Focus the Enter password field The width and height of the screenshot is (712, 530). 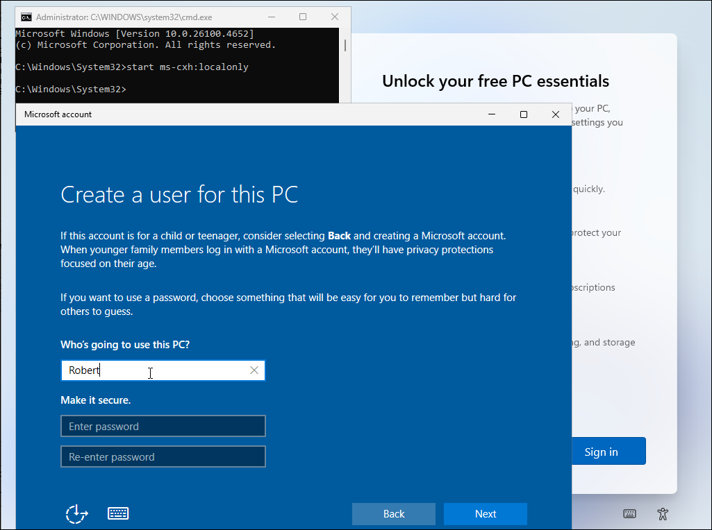pos(163,426)
